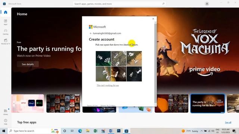Viewport: 239px width, 134px height.
Task: Open Task View on the taskbar
Action: tap(72, 131)
